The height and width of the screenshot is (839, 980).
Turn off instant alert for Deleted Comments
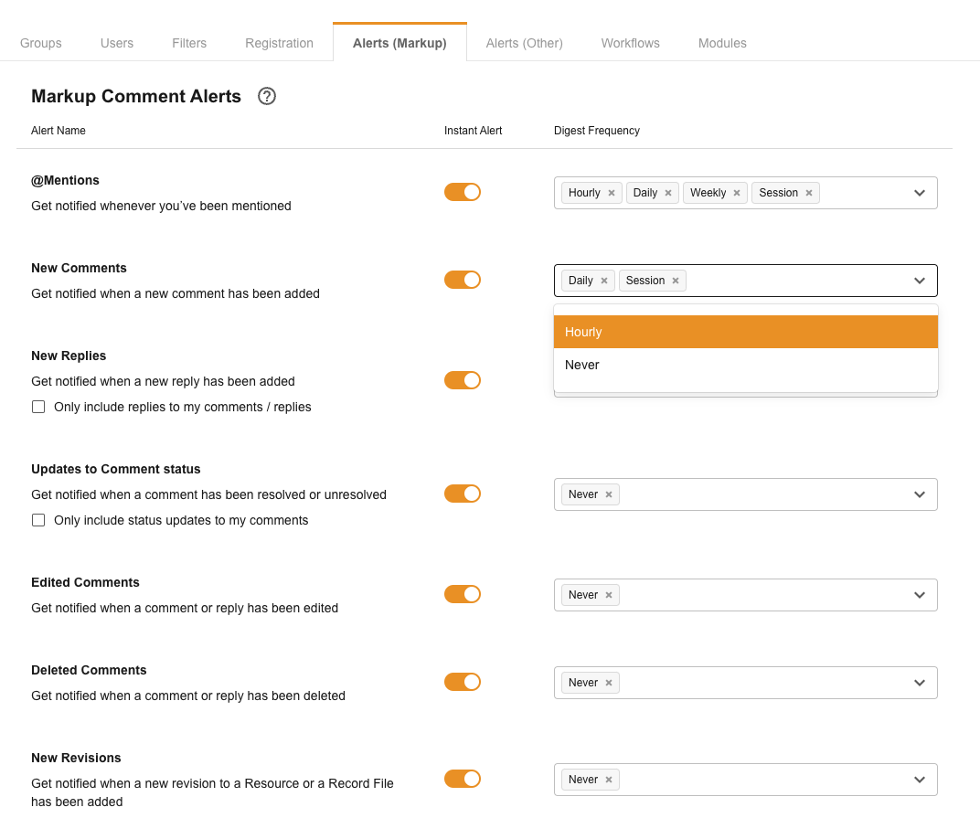(463, 682)
